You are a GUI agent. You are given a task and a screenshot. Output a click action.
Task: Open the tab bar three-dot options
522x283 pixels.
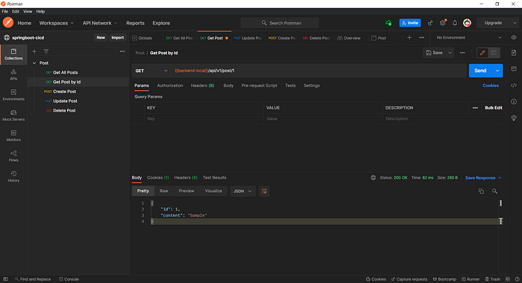(x=421, y=38)
